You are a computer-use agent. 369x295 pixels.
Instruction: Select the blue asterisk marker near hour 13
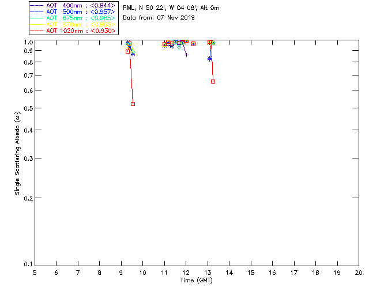pyautogui.click(x=209, y=59)
